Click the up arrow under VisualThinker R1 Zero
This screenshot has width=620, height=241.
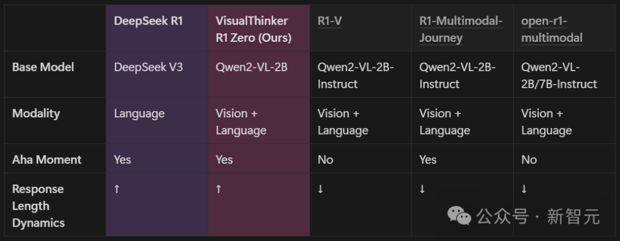[x=218, y=189]
